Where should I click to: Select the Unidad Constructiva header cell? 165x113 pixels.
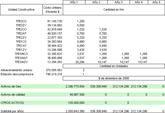click(21, 10)
